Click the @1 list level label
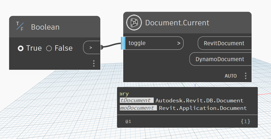Image resolution: width=271 pixels, height=139 pixels. pyautogui.click(x=128, y=121)
